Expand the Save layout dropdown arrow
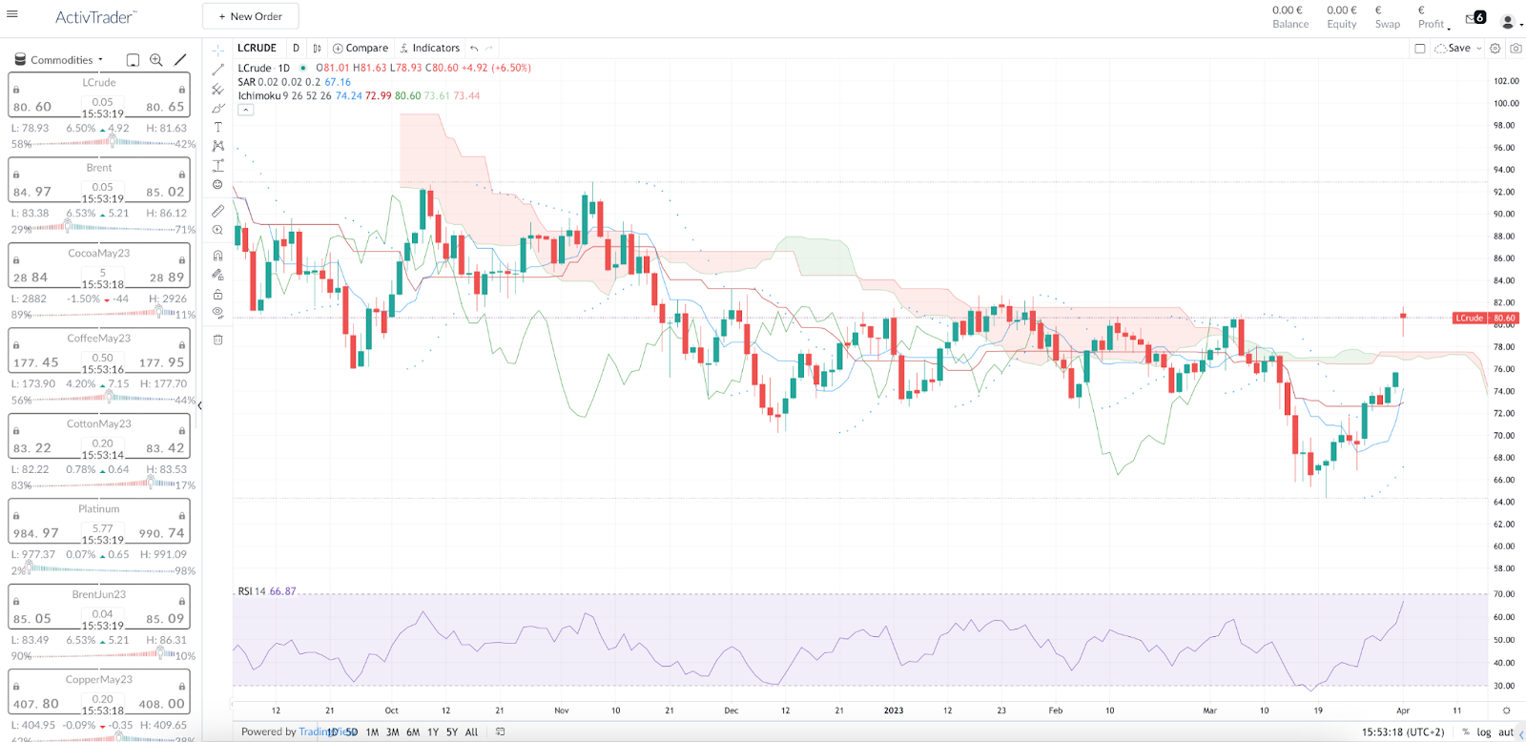 coord(1479,48)
